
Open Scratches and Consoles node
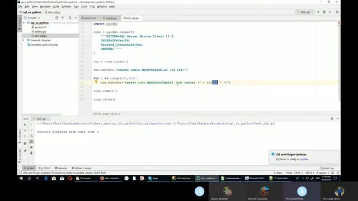44,45
